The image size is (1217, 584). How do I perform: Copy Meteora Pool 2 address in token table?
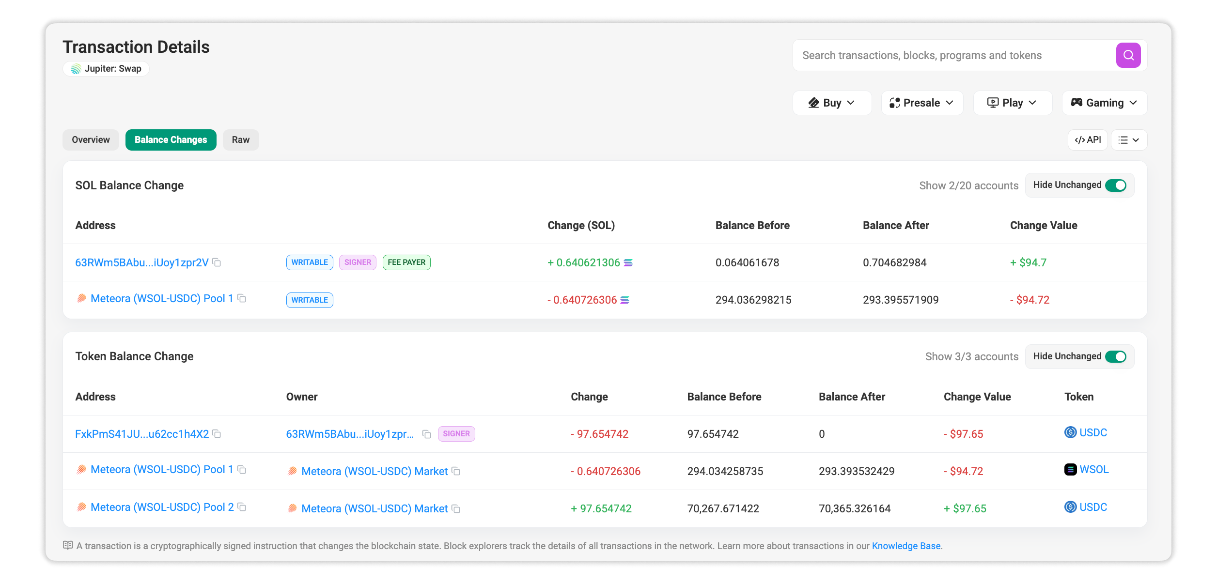click(x=242, y=507)
